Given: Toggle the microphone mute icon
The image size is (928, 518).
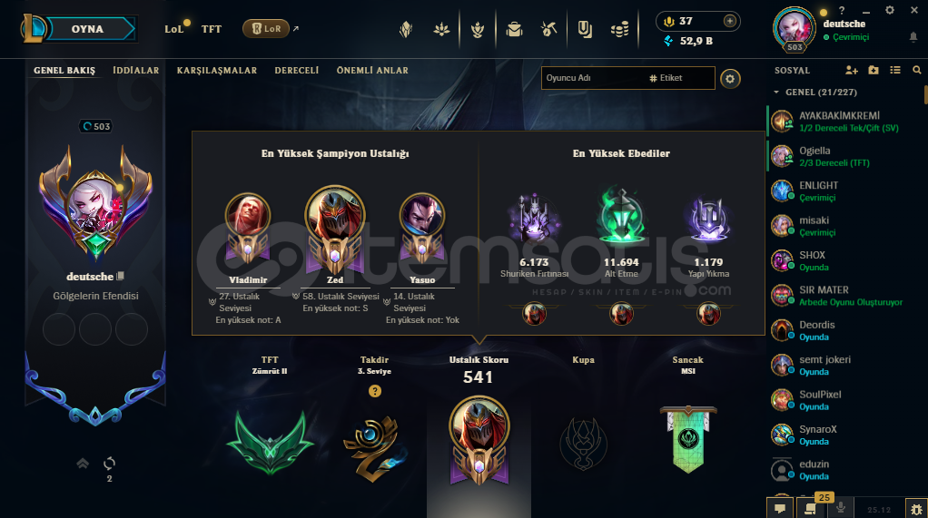Looking at the screenshot, I should point(841,508).
